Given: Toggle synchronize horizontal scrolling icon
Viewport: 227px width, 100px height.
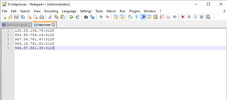Looking at the screenshot, I should tap(122, 17).
